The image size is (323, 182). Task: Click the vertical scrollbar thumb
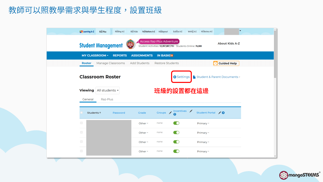(x=275, y=54)
